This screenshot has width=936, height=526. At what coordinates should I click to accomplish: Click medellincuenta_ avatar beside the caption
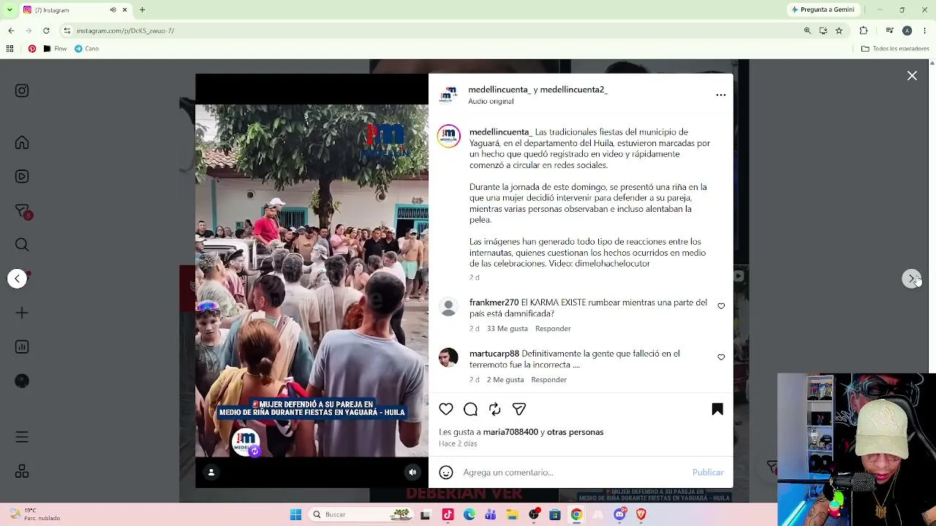[x=448, y=136]
